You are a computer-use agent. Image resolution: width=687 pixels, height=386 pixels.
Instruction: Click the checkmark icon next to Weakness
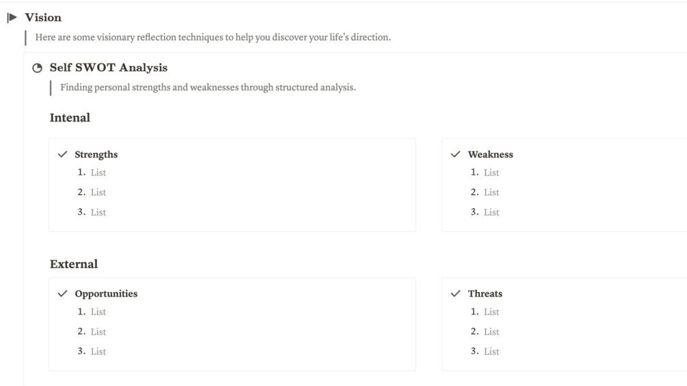coord(456,155)
